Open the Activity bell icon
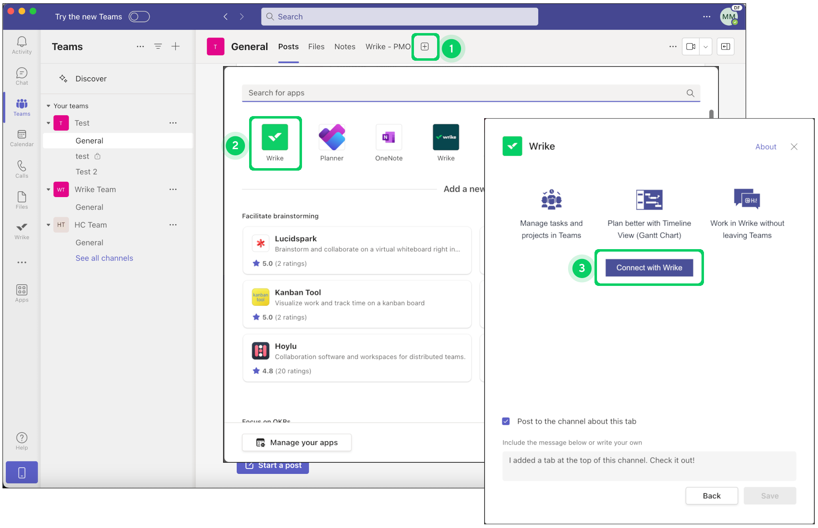Image resolution: width=818 pixels, height=528 pixels. click(x=22, y=45)
